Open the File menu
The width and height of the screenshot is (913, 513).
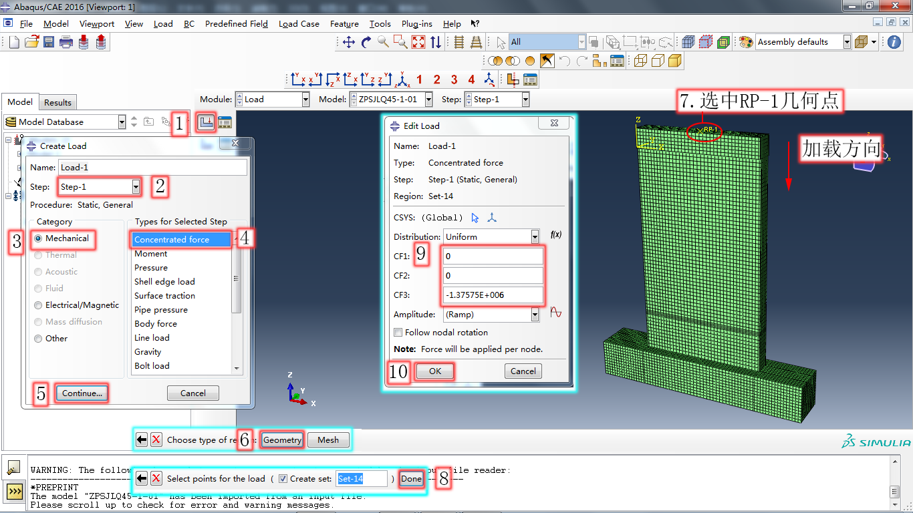point(26,23)
